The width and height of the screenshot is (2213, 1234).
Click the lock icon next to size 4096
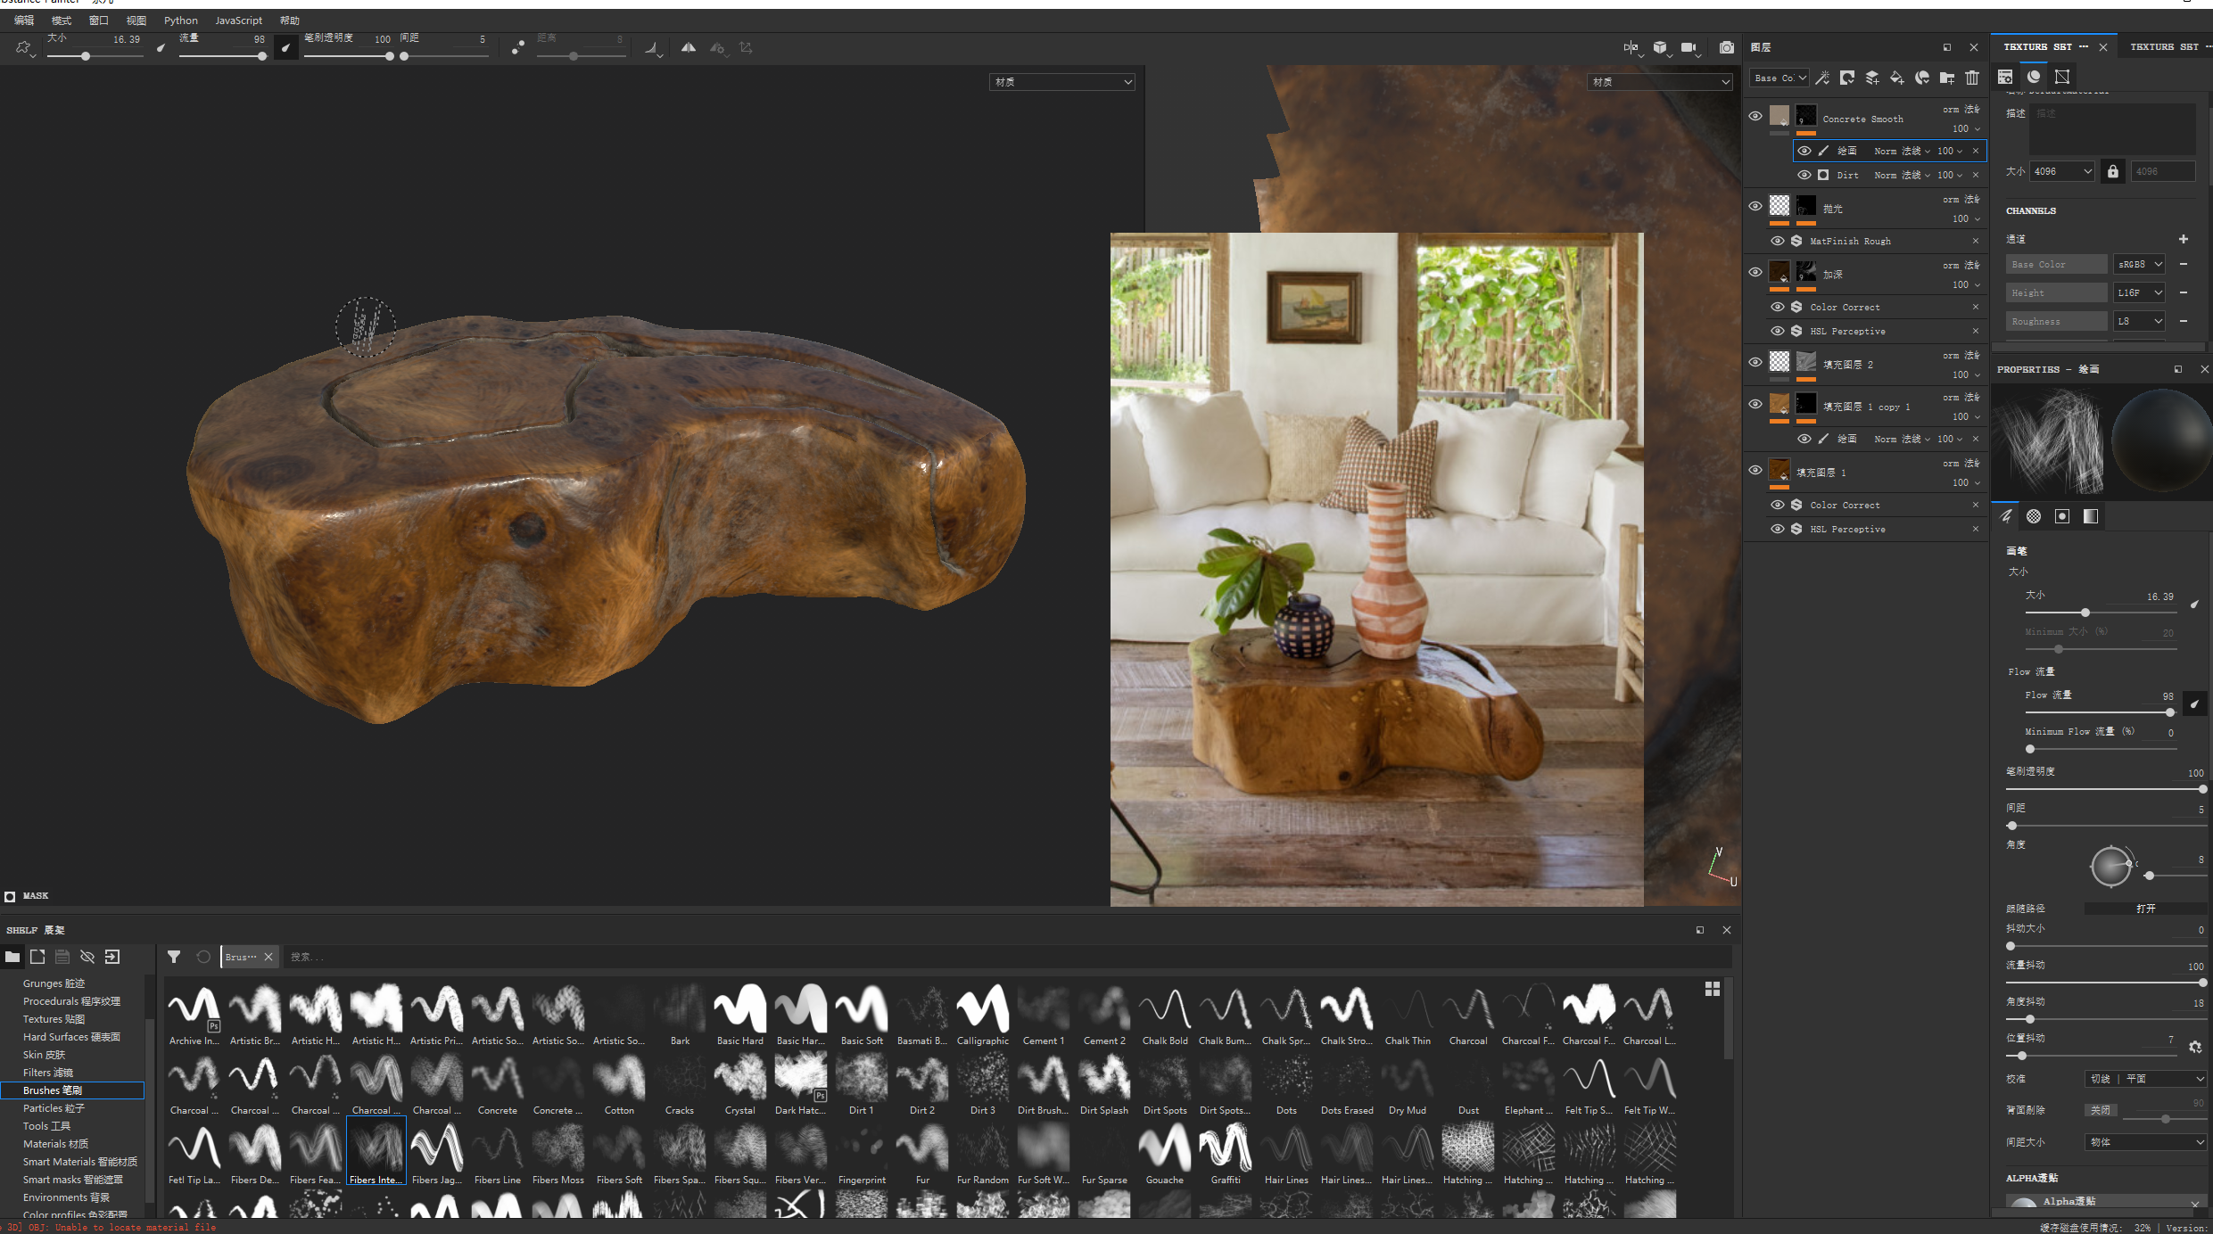(x=2112, y=171)
